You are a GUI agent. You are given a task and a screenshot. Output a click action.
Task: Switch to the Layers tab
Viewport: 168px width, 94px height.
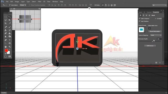tap(140, 12)
